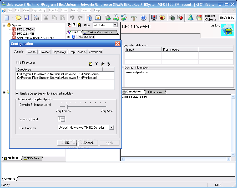Click the red and green windows icon
Viewport: 237px width, 188px height.
199,18
